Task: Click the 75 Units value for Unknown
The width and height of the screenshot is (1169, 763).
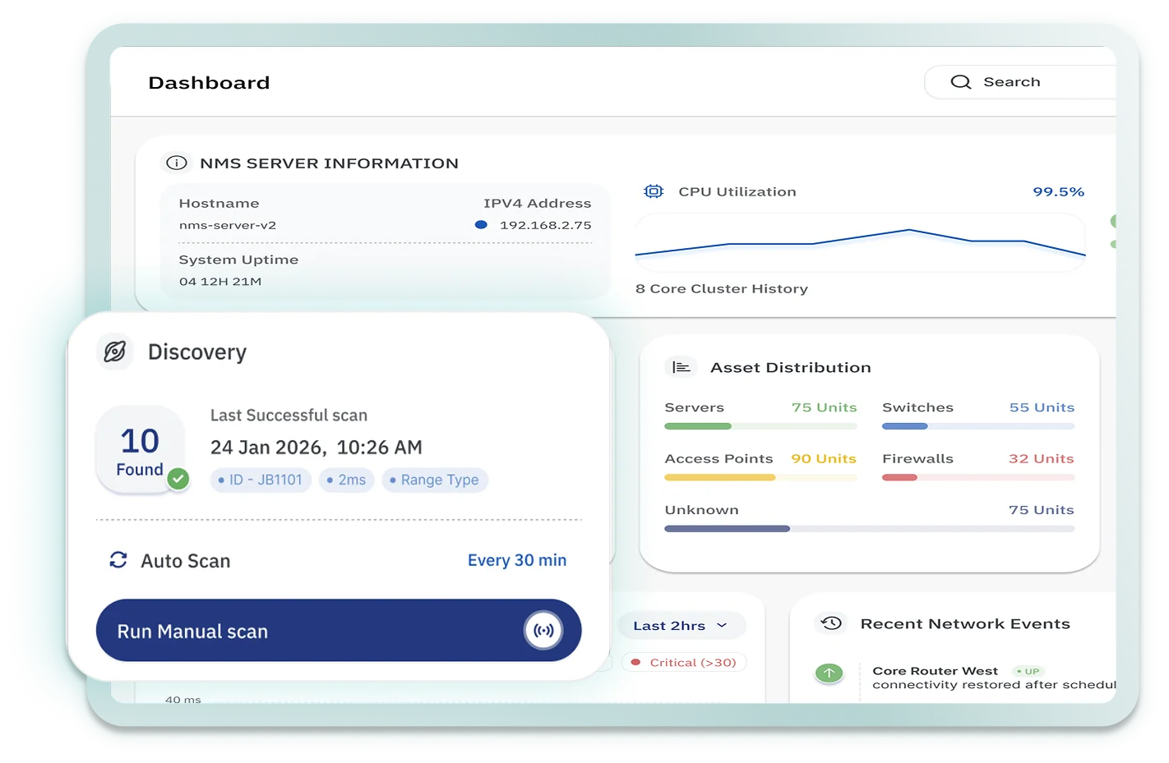Action: [x=1042, y=510]
